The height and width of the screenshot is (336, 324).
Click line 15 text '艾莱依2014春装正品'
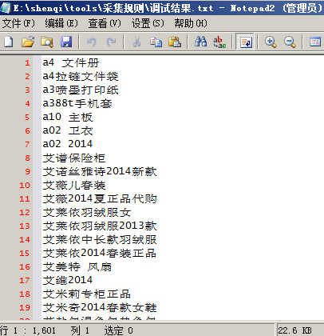tap(100, 254)
